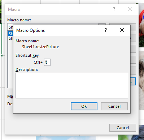Click the dark bird picture at bottom right
Screen dimensions: 144x140
point(131,133)
